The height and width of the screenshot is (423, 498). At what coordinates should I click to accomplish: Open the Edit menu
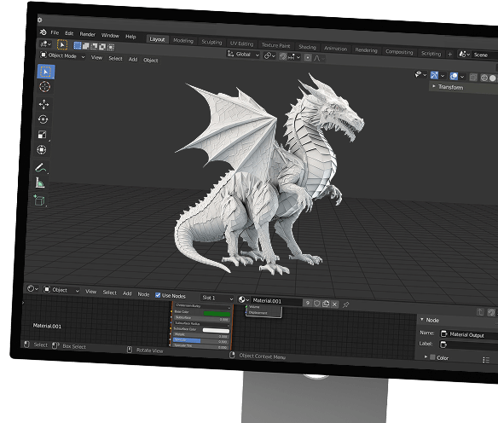click(x=69, y=33)
